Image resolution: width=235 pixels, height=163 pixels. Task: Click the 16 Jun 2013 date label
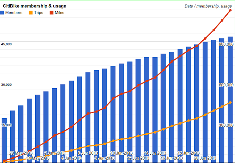coord(172,158)
